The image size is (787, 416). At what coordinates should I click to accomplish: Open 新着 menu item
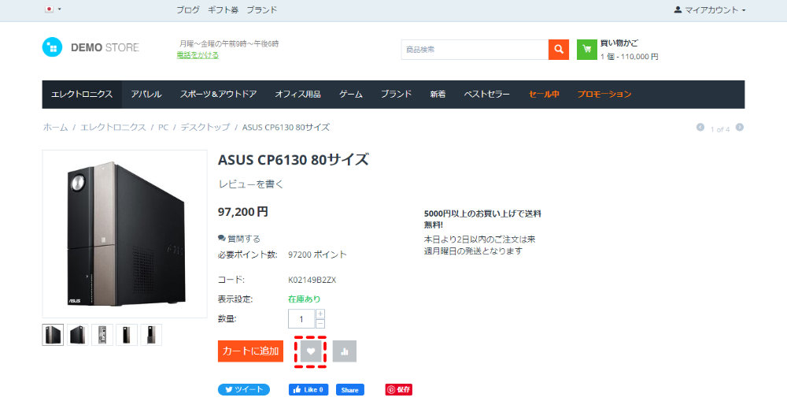(x=438, y=95)
